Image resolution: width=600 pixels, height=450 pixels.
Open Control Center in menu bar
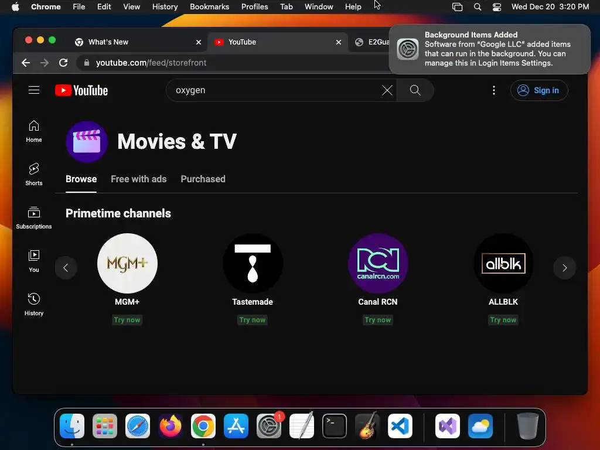[x=497, y=7]
